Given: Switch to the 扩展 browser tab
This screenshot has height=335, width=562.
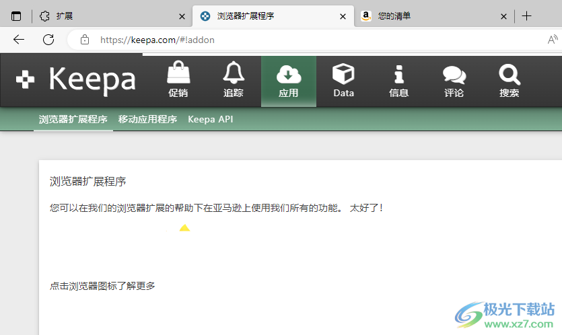Looking at the screenshot, I should click(x=112, y=16).
